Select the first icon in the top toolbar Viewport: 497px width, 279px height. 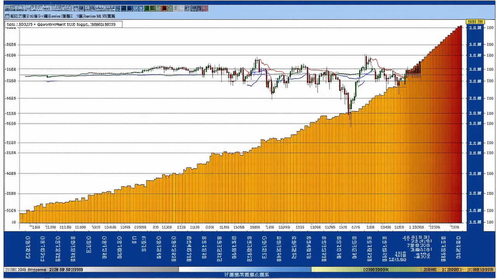pos(7,8)
